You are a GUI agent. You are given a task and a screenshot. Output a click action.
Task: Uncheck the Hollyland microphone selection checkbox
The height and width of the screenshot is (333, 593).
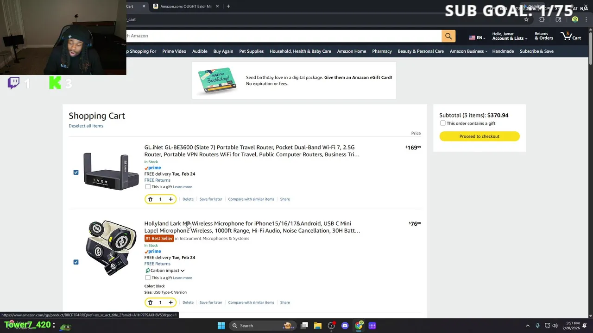click(76, 262)
